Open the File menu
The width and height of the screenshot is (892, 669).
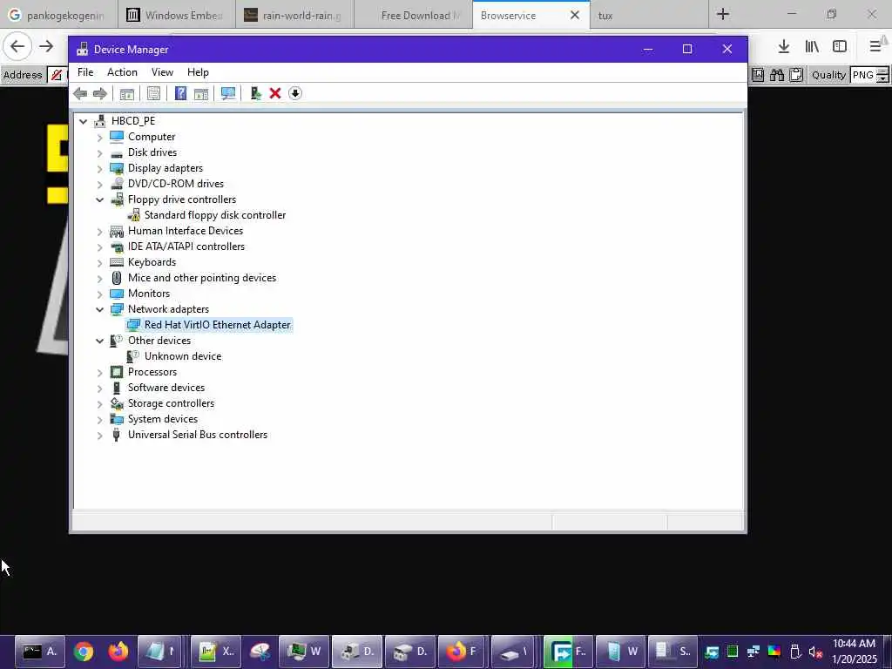click(85, 72)
